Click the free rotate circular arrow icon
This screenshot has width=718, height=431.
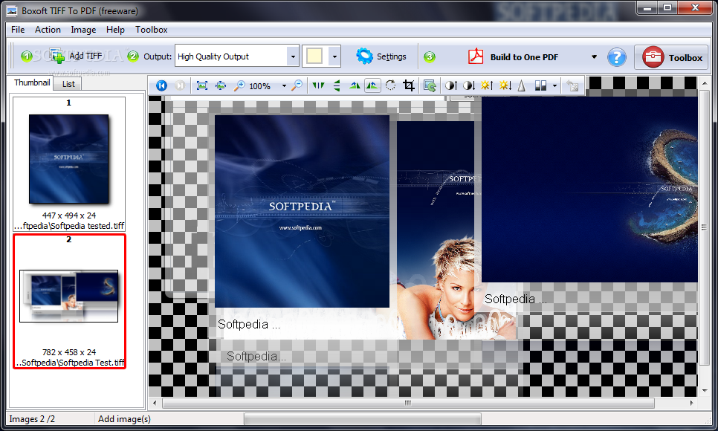coord(391,85)
